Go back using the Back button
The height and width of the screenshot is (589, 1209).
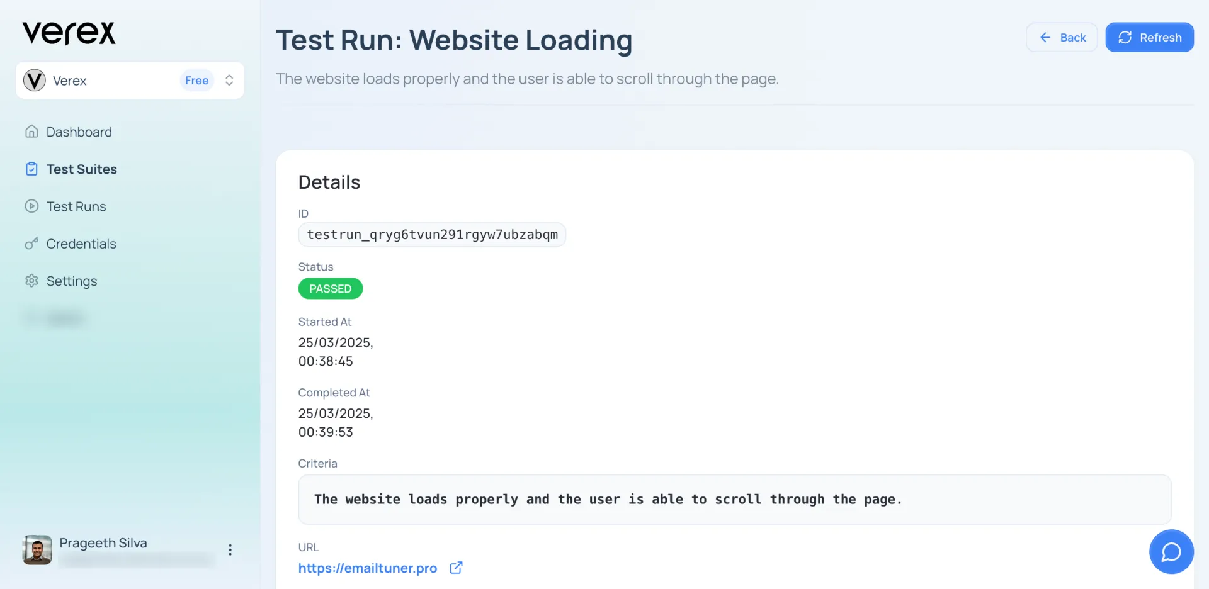(x=1062, y=38)
